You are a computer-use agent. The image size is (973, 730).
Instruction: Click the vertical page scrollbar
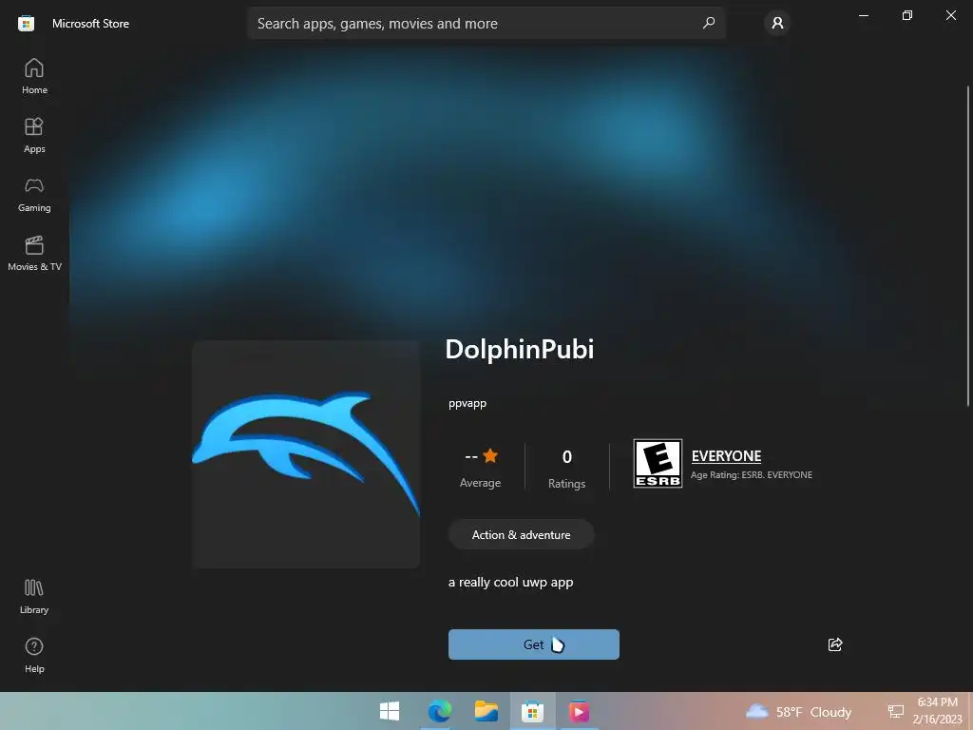coord(967,246)
